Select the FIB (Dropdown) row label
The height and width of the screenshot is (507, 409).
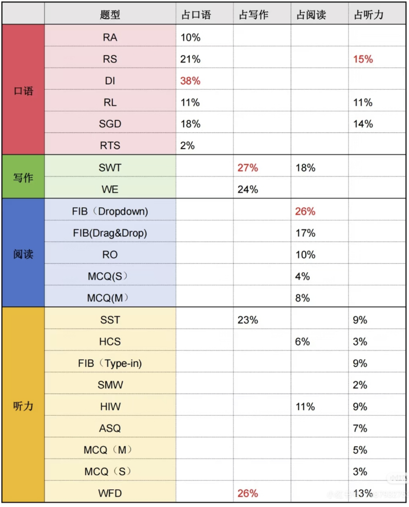[110, 211]
